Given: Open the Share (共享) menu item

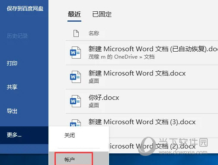Looking at the screenshot, I should click(x=12, y=87).
